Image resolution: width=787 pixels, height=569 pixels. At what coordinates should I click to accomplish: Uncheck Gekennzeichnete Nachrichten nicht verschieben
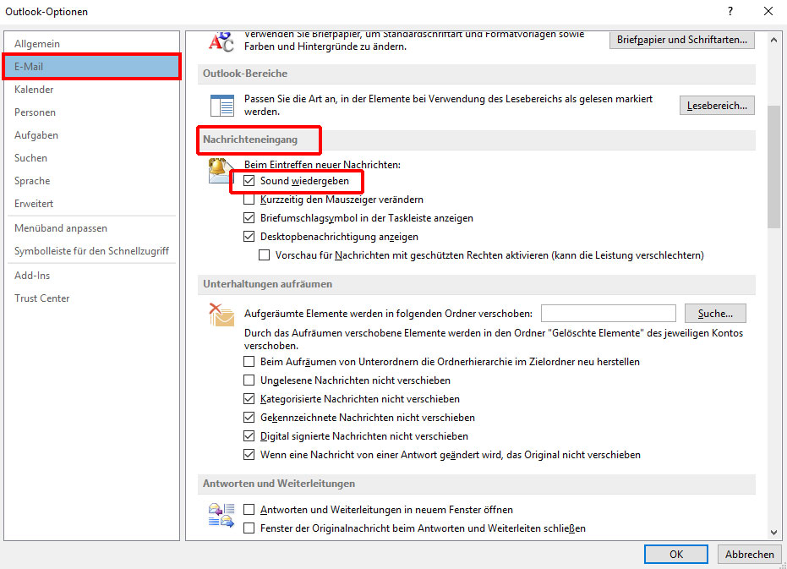pyautogui.click(x=249, y=418)
